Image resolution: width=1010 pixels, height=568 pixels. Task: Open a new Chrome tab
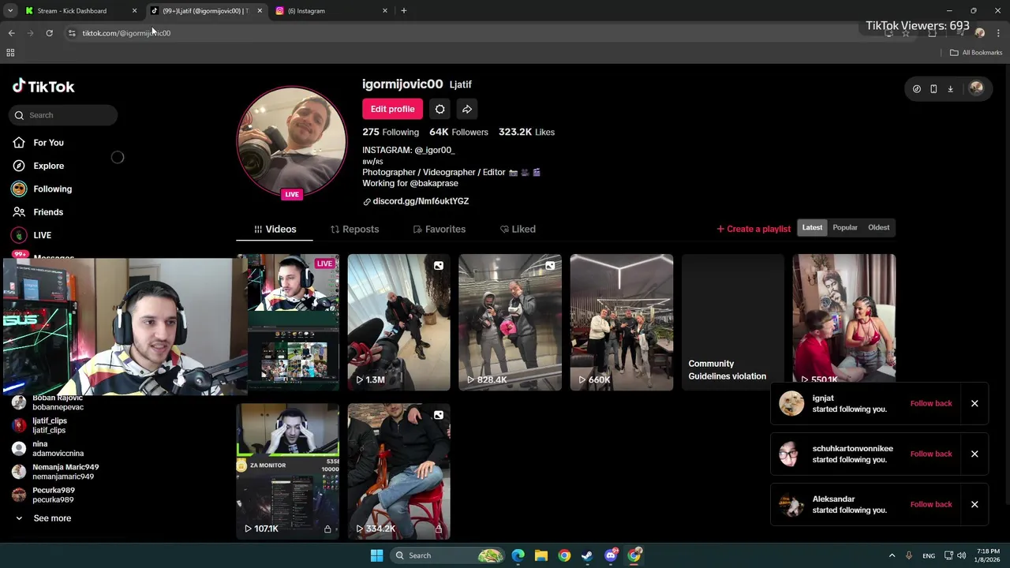click(404, 11)
